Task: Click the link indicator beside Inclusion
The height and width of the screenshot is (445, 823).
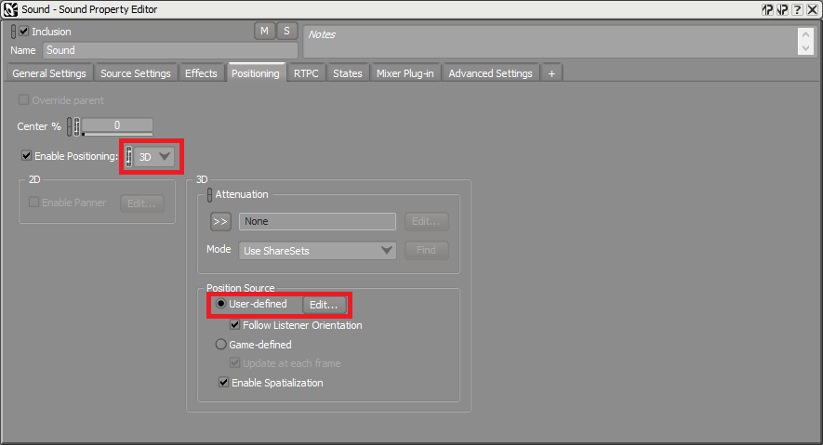Action: point(13,31)
